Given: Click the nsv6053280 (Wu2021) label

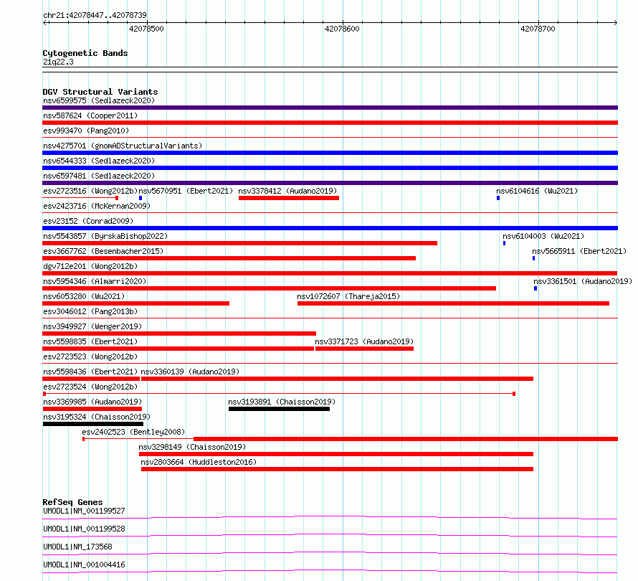Looking at the screenshot, I should (84, 296).
